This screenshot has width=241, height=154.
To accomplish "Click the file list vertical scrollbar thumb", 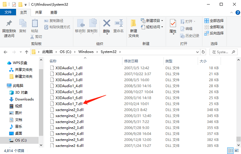I will click(x=238, y=139).
